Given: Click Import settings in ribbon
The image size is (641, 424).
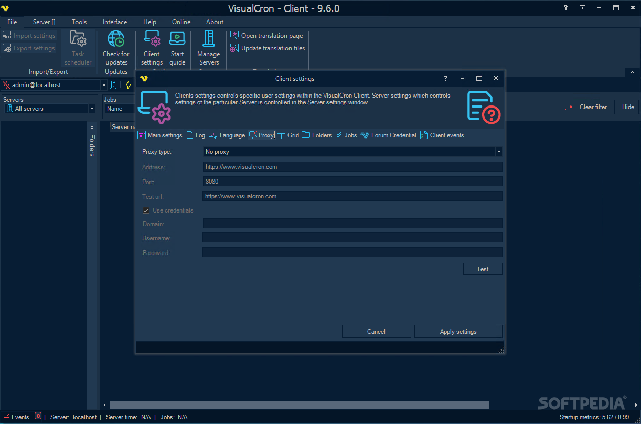Looking at the screenshot, I should tap(29, 36).
